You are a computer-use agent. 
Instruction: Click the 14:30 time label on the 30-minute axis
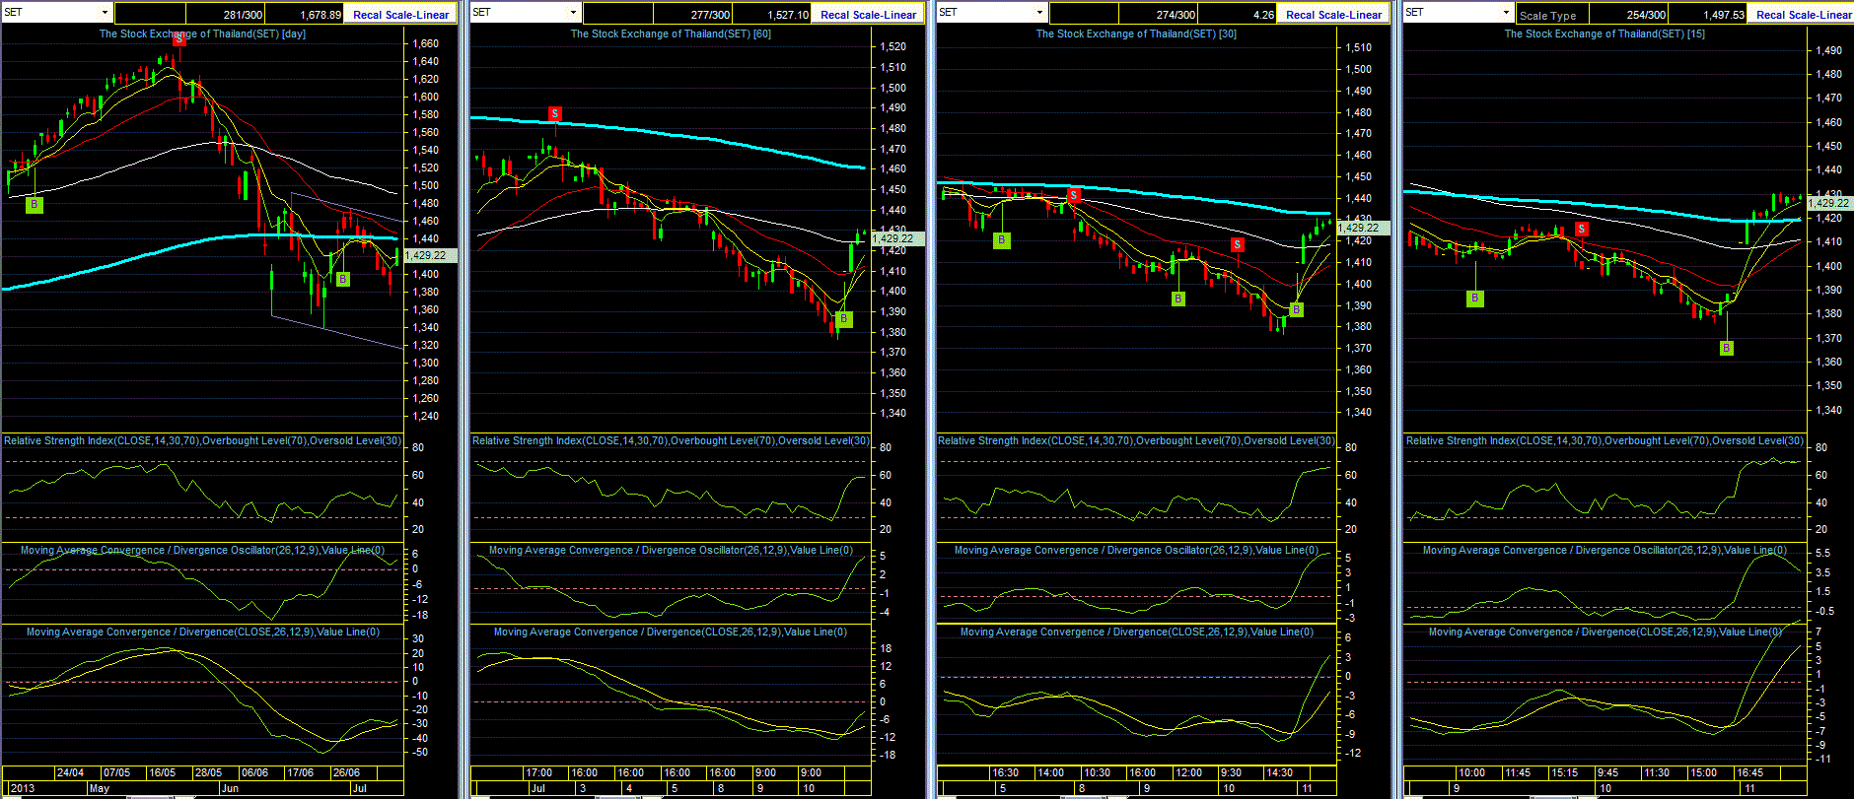(x=1279, y=773)
